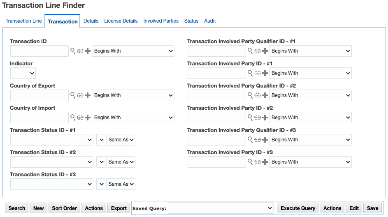
Task: Click glasses icon for Involved Party Qualifier ID #3
Action: click(x=258, y=140)
